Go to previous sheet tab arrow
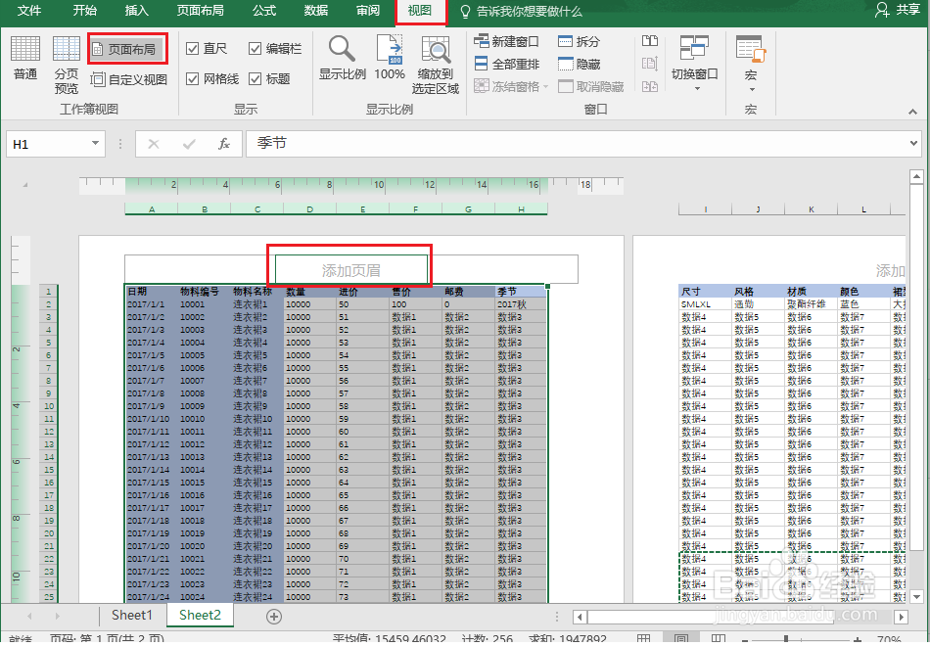The width and height of the screenshot is (930, 646). (x=29, y=617)
